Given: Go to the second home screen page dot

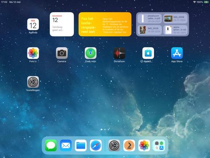Looking at the screenshot, I should coord(105,129).
